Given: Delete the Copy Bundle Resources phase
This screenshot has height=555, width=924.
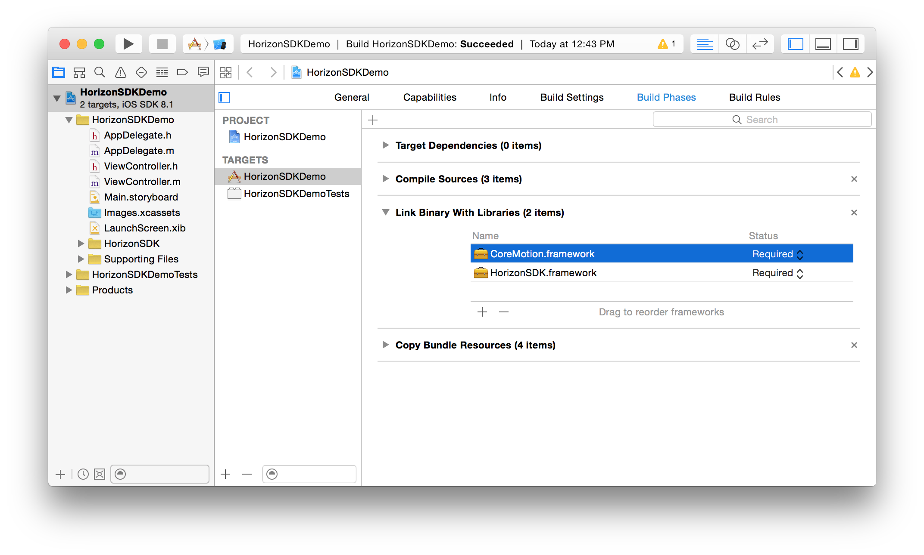Looking at the screenshot, I should tap(854, 345).
